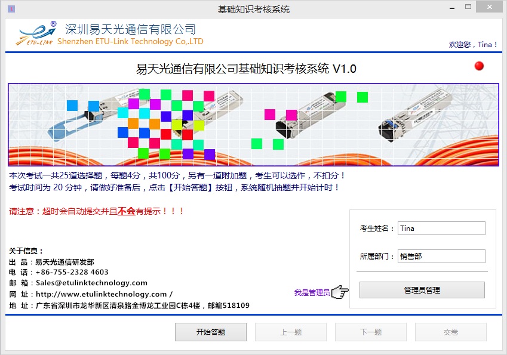Click the 出品：易天光通信研发部 line
The width and height of the screenshot is (507, 355).
pos(51,262)
